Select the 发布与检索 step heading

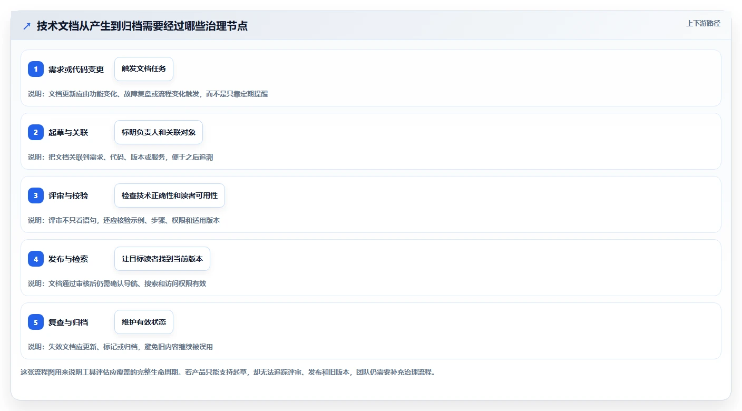[x=69, y=259]
